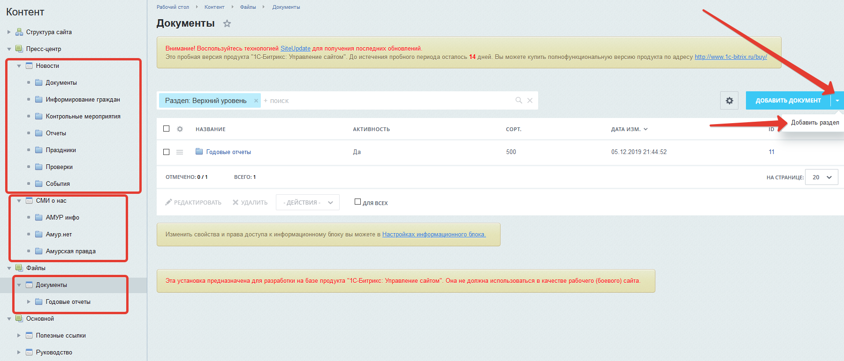
Task: Open Контент in the breadcrumb
Action: tap(214, 7)
